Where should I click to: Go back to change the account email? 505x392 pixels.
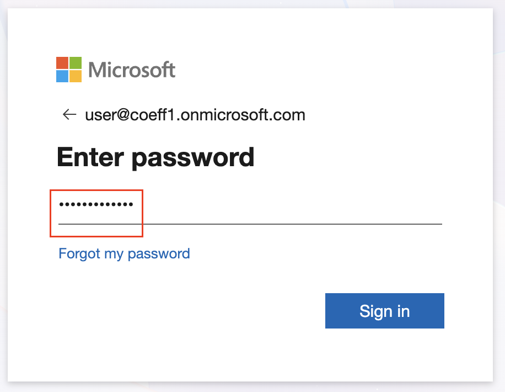[x=69, y=115]
